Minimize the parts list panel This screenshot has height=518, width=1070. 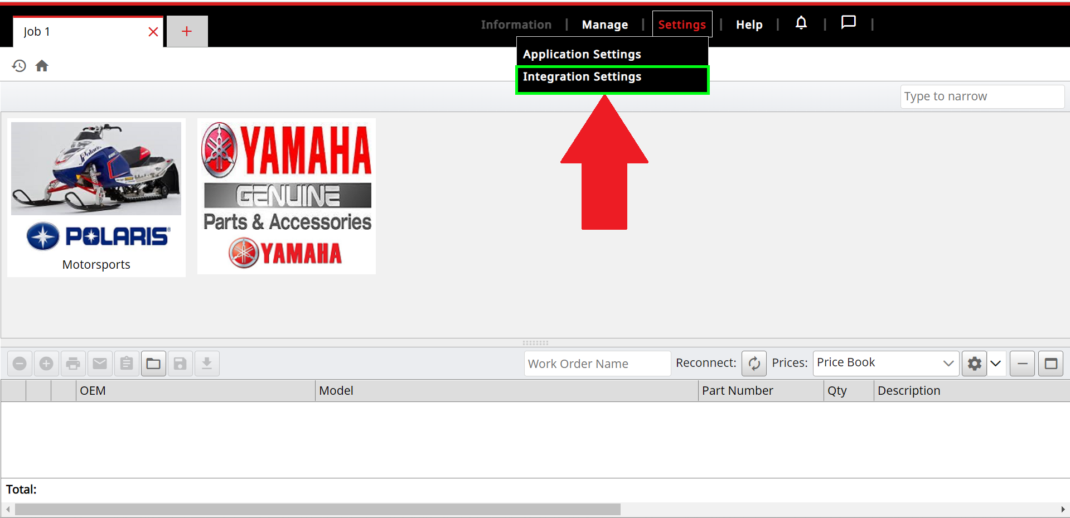1022,364
